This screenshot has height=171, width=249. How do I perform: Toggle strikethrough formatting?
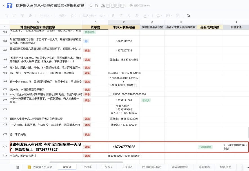(x=137, y=15)
